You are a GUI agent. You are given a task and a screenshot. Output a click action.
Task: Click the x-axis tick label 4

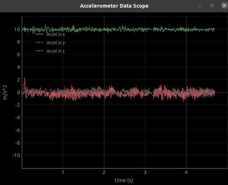[186, 172]
